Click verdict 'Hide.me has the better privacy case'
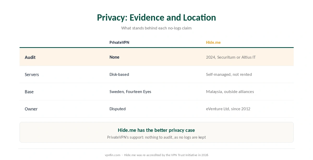Screen dimensions: 313x160 tap(156, 130)
